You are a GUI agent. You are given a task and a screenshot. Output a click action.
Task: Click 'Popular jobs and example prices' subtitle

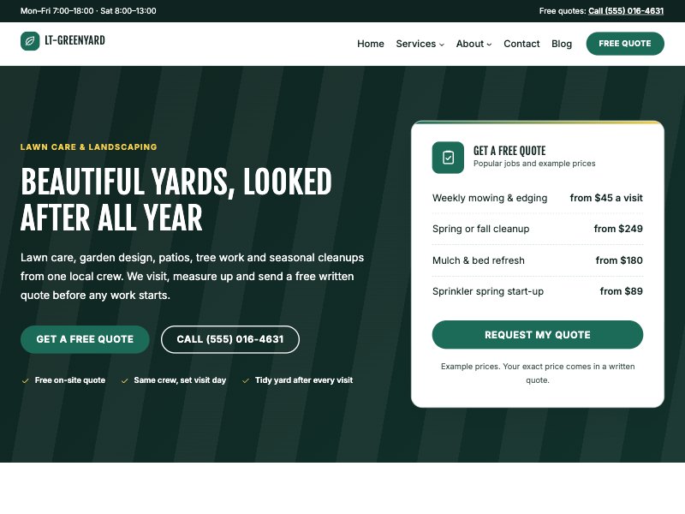534,164
